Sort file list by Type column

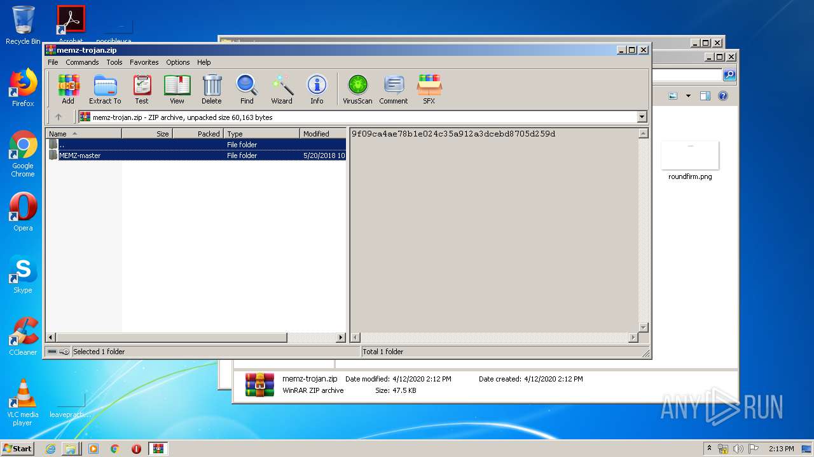click(262, 133)
